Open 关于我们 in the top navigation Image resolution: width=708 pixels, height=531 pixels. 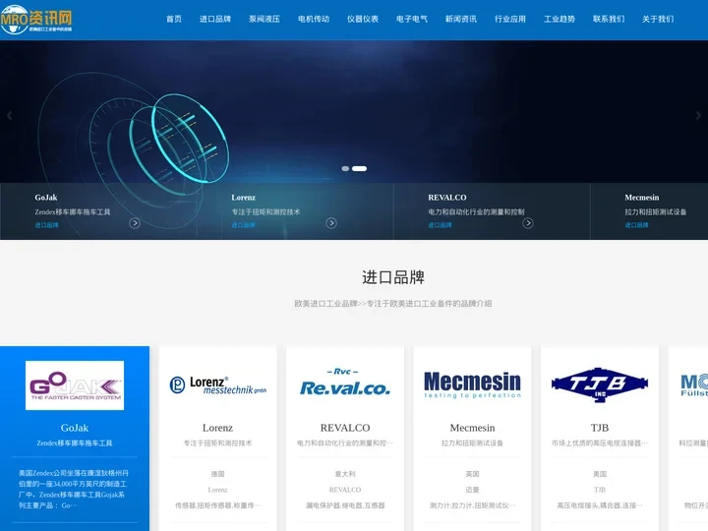click(658, 19)
